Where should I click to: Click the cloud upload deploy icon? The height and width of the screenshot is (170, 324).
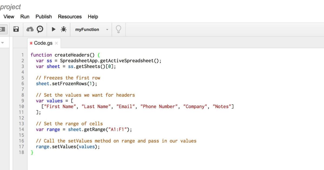30,29
